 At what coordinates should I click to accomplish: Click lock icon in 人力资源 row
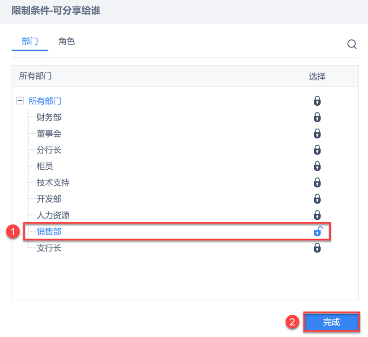pos(317,215)
